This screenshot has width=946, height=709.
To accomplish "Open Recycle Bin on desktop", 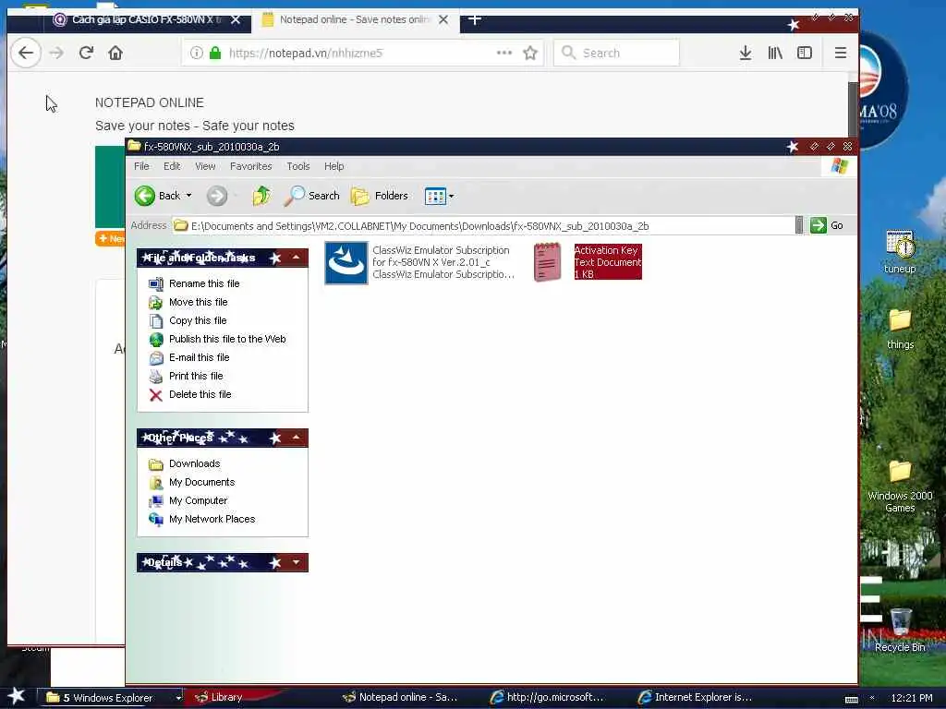I will [x=900, y=631].
